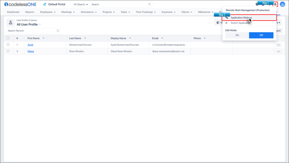Open the Attendance menu
The height and width of the screenshot is (163, 289).
click(89, 12)
